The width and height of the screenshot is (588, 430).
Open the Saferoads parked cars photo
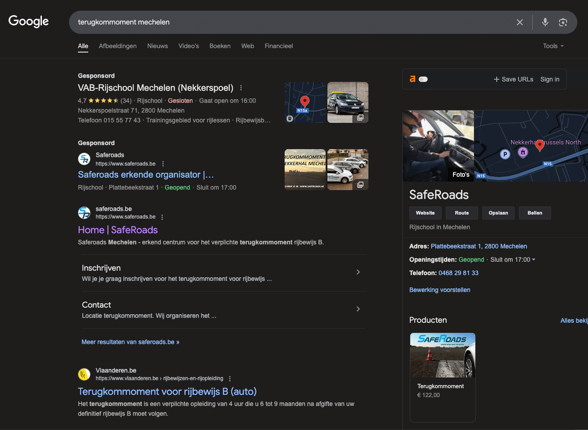pos(348,170)
